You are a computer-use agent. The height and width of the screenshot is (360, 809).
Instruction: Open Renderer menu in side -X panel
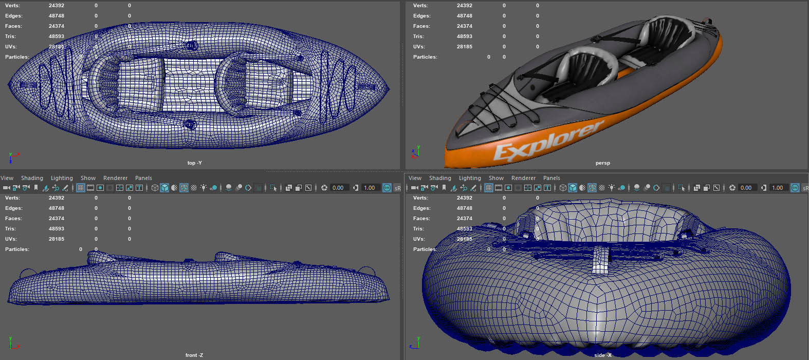pos(523,178)
